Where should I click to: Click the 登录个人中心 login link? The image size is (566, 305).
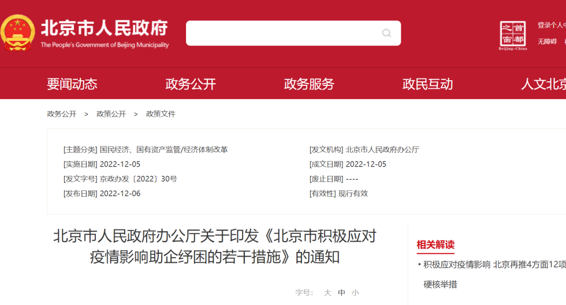coord(552,25)
